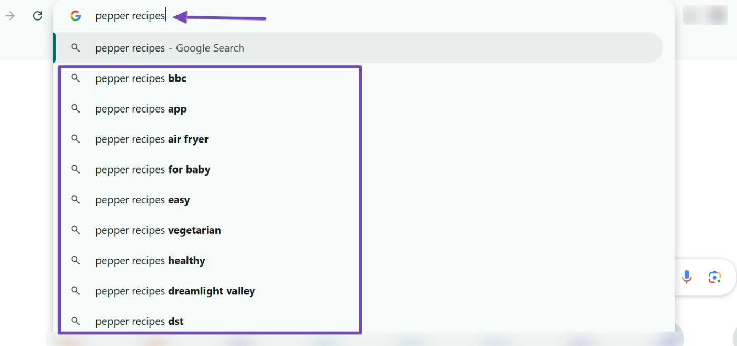Click the browser reload icon

tap(37, 16)
